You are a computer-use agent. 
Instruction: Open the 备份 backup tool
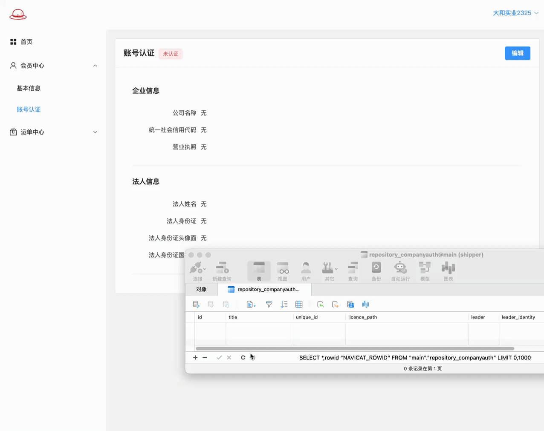pos(376,271)
